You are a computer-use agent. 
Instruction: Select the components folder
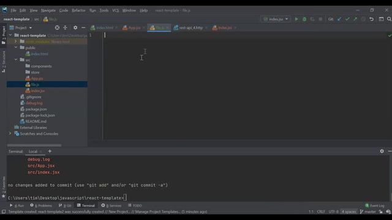(x=41, y=66)
